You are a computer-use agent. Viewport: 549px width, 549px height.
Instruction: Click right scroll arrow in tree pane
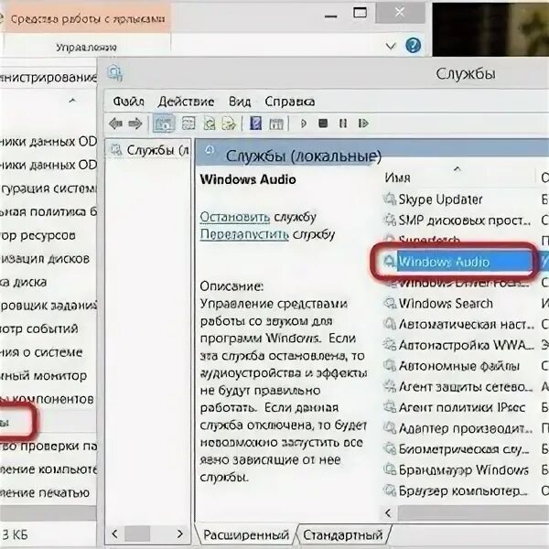point(180,534)
